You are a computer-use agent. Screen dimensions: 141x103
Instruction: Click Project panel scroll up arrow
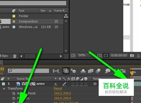tap(66, 21)
